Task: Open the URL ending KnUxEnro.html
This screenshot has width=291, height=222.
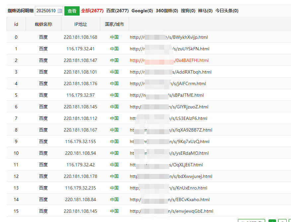Action: point(169,188)
